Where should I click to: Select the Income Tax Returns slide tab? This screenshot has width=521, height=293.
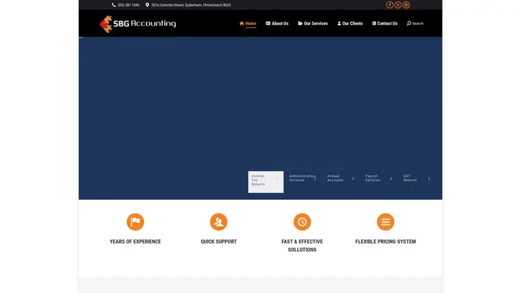266,182
